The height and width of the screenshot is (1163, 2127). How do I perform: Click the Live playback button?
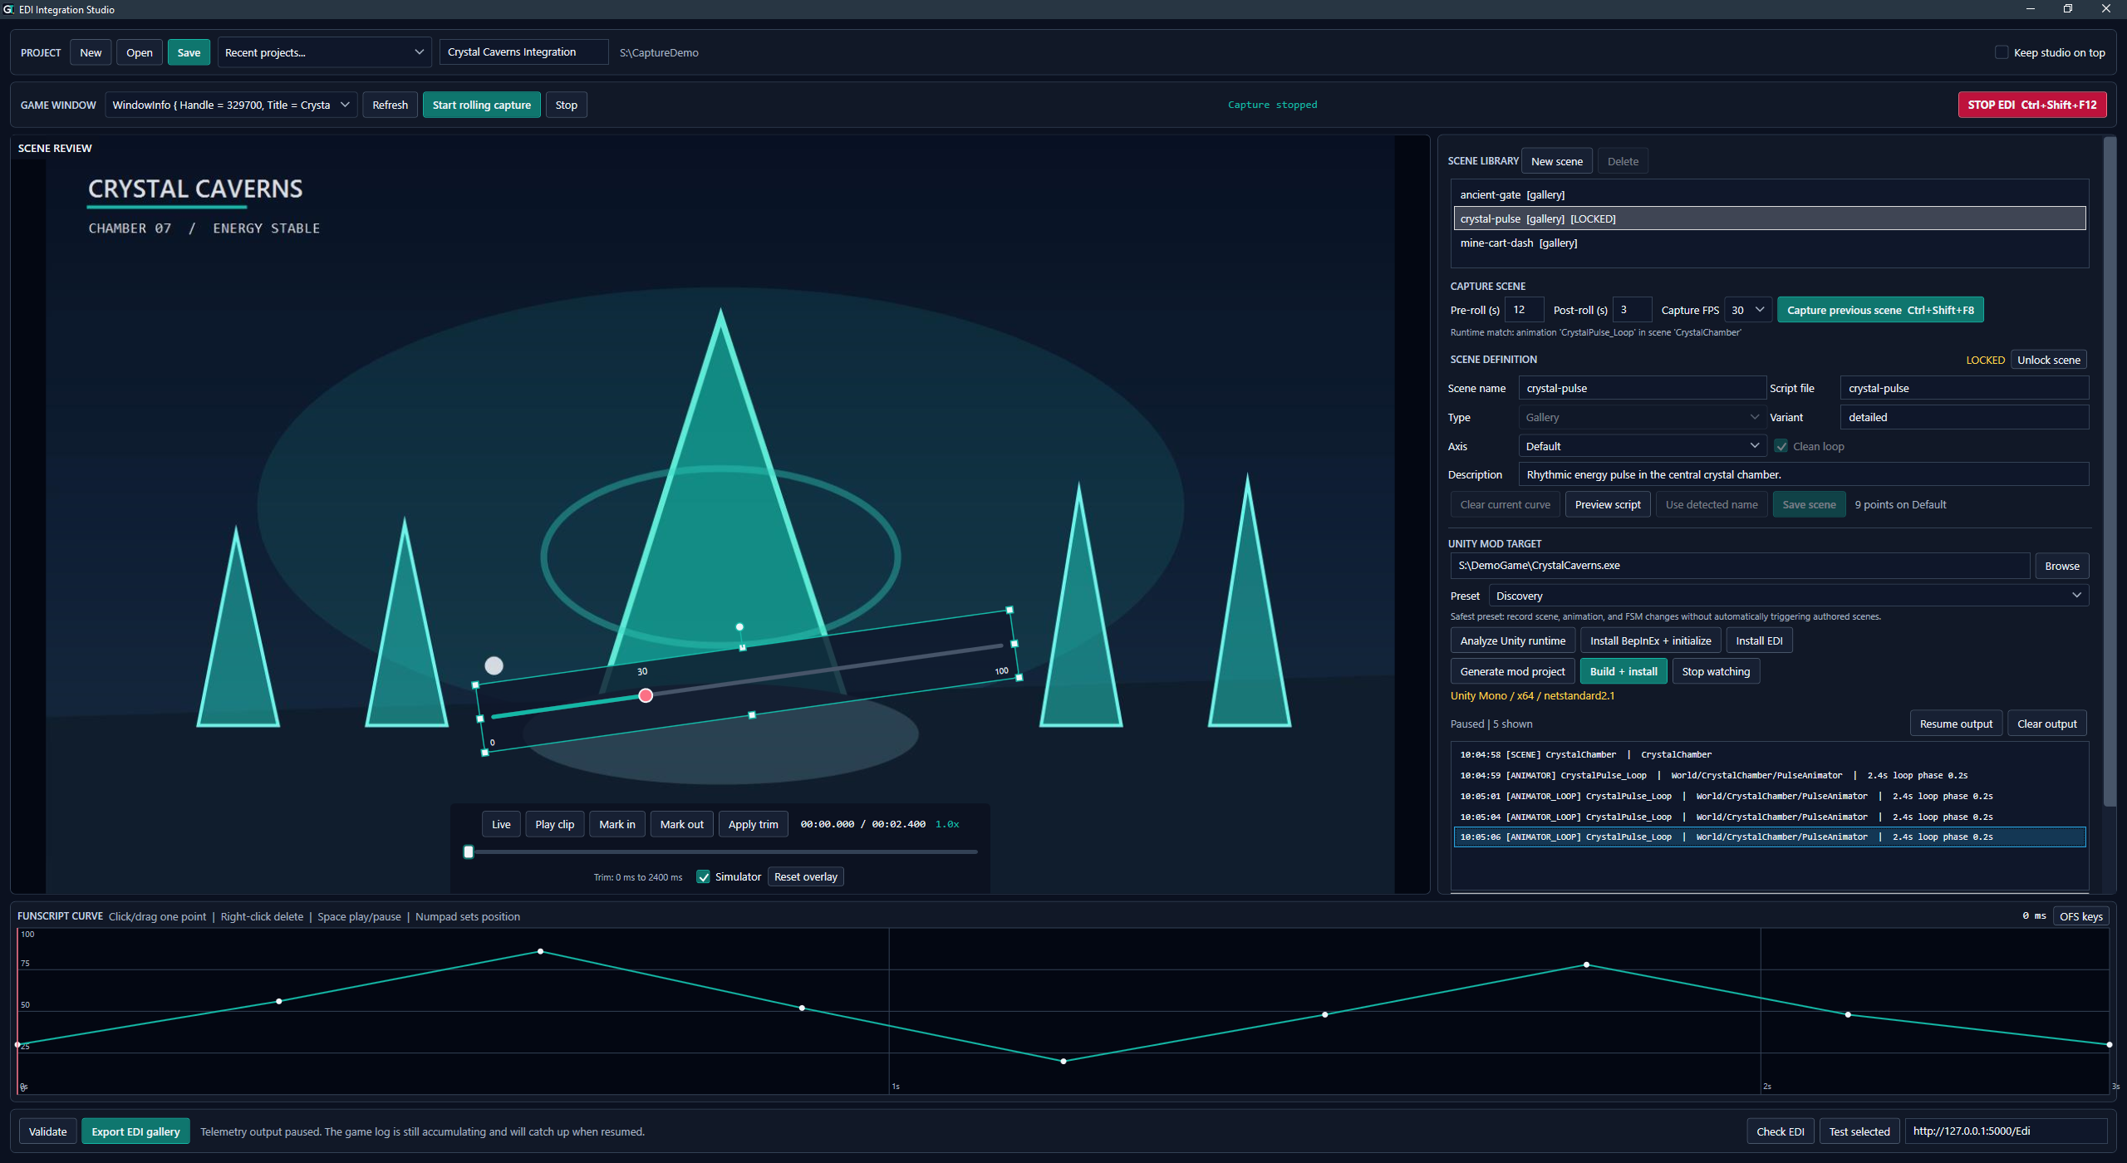[501, 824]
